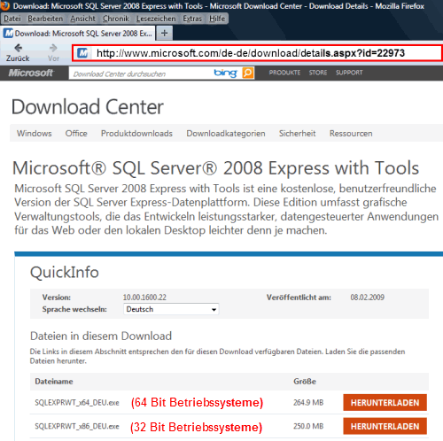Screen dimensions: 443x441
Task: Click the QuickInfo heading
Action: pos(65,272)
